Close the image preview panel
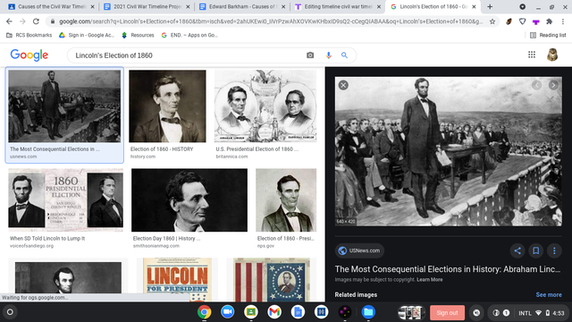Image resolution: width=572 pixels, height=322 pixels. pyautogui.click(x=343, y=85)
